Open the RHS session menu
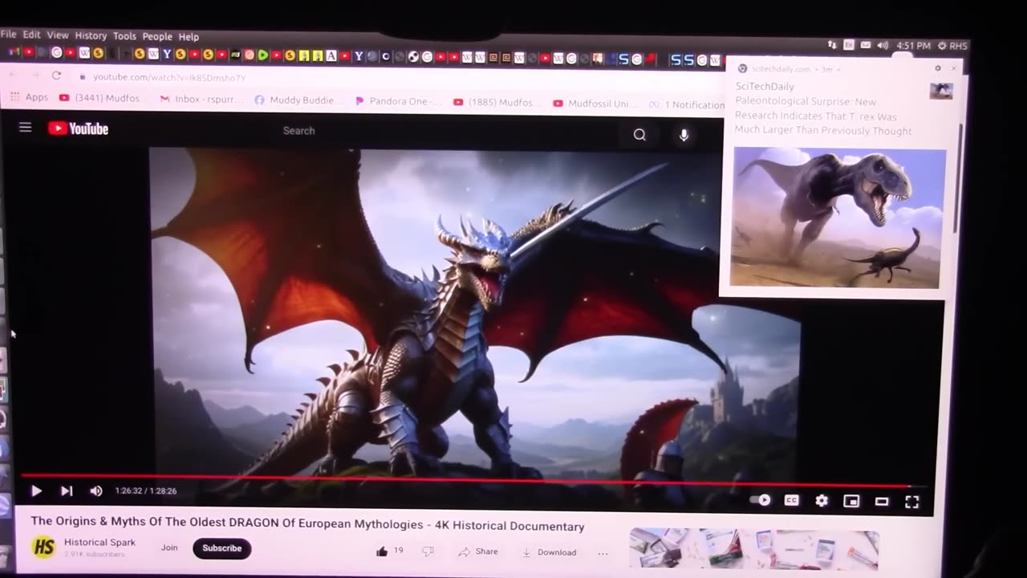The image size is (1027, 578). (x=952, y=46)
